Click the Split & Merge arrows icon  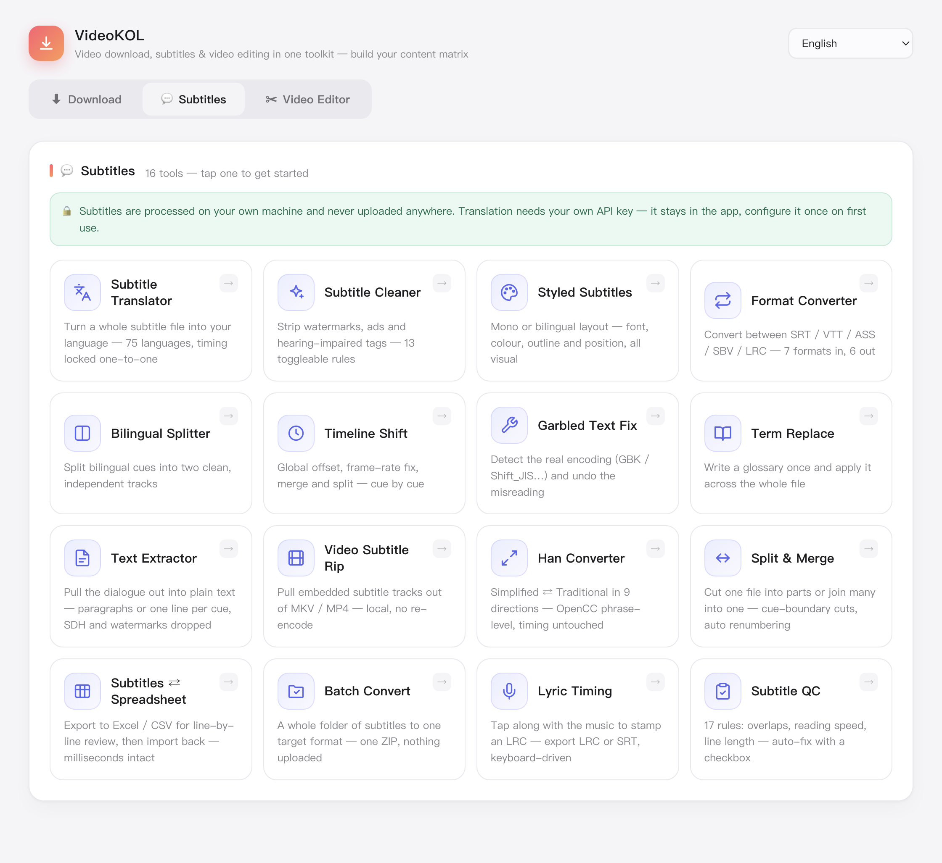(x=723, y=558)
